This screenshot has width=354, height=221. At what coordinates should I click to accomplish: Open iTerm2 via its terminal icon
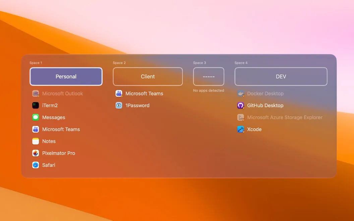pos(36,105)
